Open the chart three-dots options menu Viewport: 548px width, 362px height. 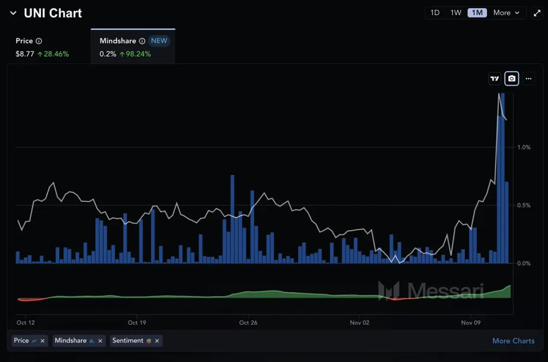pos(529,79)
